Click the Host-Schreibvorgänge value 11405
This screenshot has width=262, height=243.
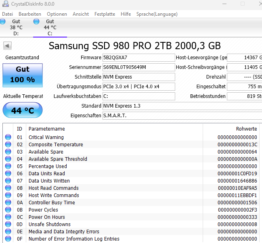[x=245, y=67]
